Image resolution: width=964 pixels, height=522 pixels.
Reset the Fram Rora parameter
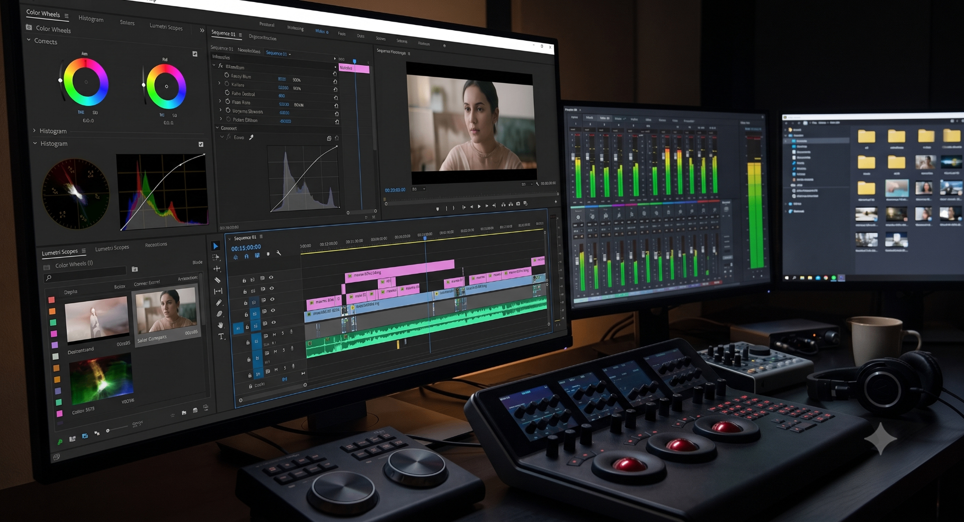(336, 105)
